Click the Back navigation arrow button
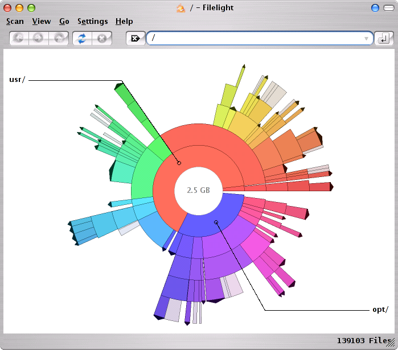Image resolution: width=398 pixels, height=350 pixels. [x=19, y=38]
